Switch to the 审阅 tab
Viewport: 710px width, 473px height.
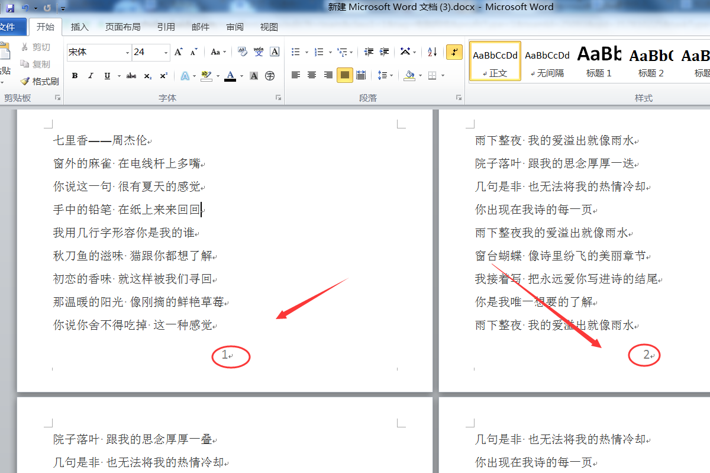(x=235, y=27)
